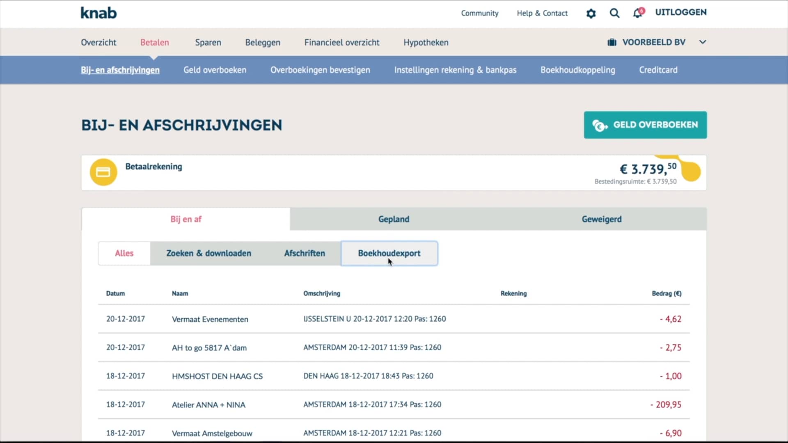788x443 pixels.
Task: Open the settings gear icon
Action: pyautogui.click(x=591, y=14)
